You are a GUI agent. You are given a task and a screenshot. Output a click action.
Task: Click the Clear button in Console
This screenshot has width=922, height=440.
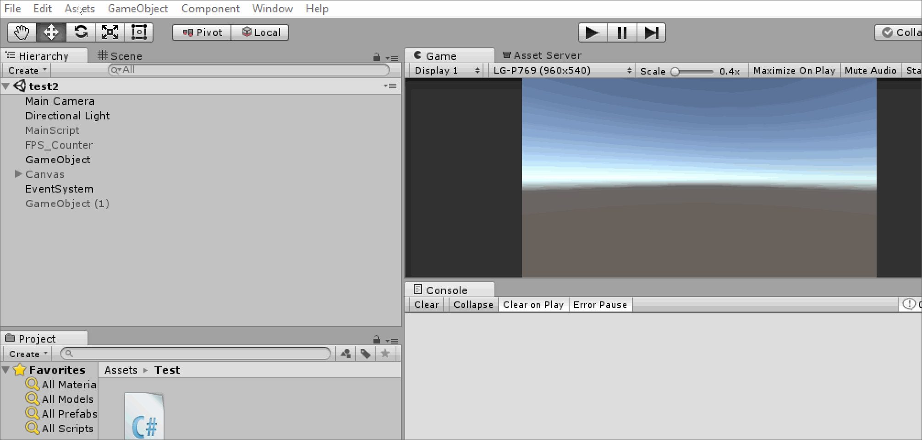point(426,305)
